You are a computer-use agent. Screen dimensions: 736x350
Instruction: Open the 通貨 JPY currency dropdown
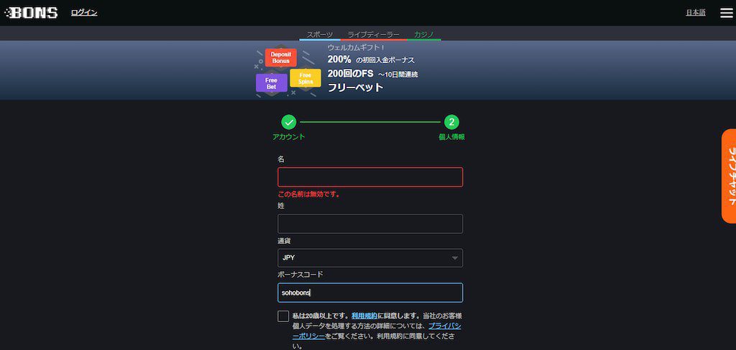pos(370,257)
